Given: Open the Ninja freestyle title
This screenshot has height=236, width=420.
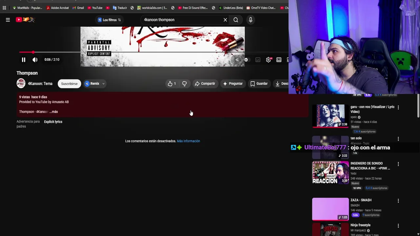Looking at the screenshot, I should click(360, 225).
